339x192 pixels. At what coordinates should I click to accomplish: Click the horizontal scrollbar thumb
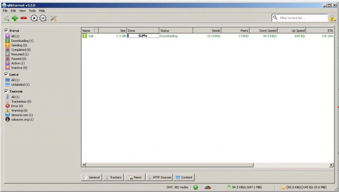(170, 165)
